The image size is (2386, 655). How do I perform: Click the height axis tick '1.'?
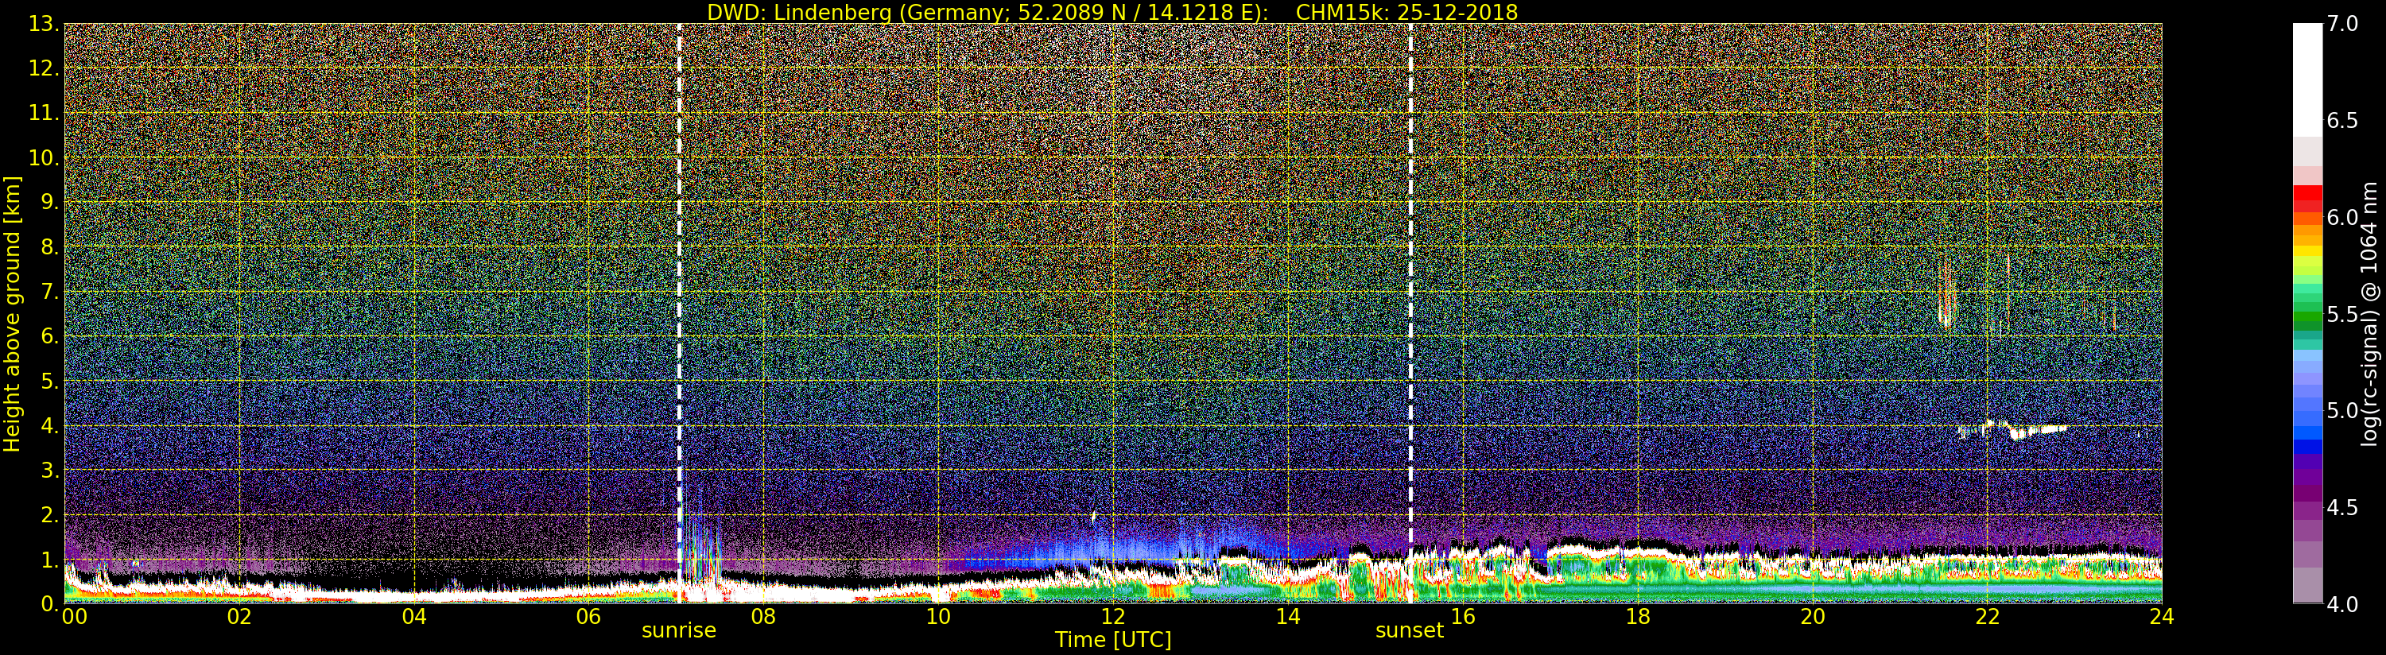tap(49, 560)
